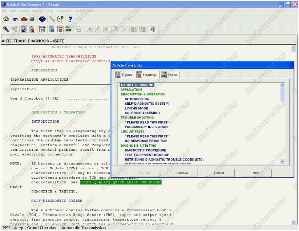Follow the SHIFT QUALITY QUICK-LEARN PROCEDURE link

[121, 182]
